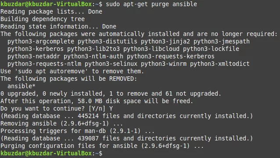Click on 'python3-winrm' package name
This screenshot has width=280, height=158.
[164, 64]
